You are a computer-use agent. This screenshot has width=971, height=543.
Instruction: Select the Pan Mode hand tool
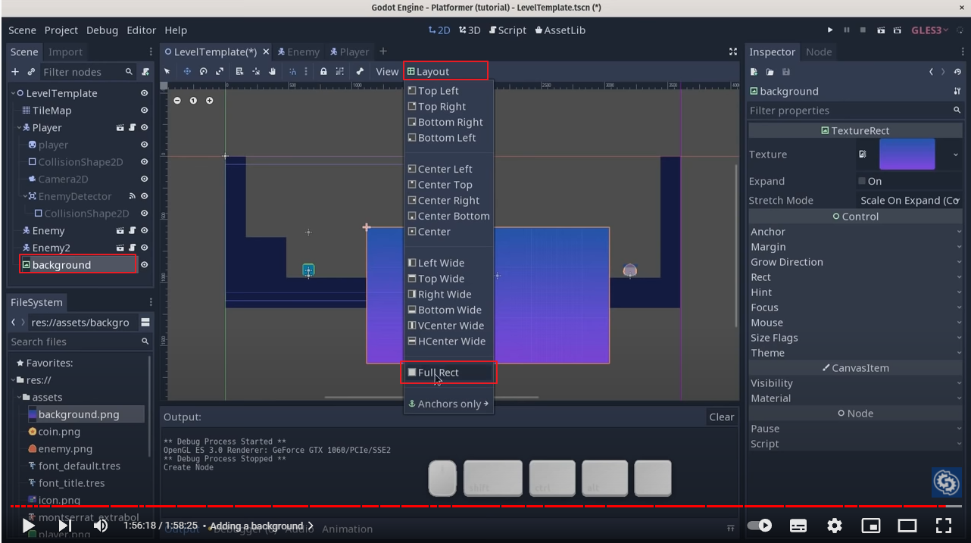click(273, 71)
